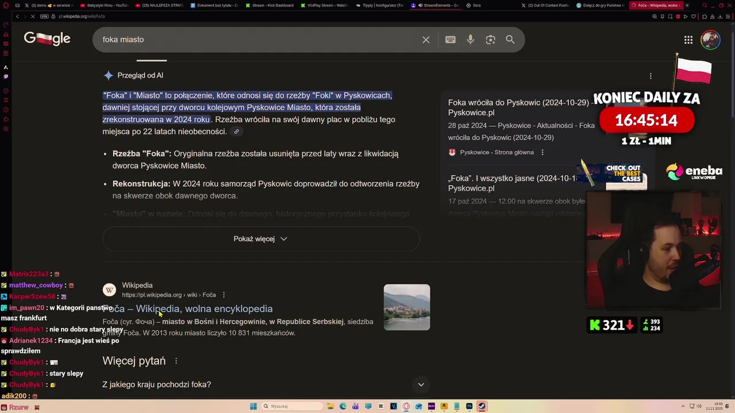Image resolution: width=735 pixels, height=413 pixels.
Task: Switch to the 'Dokument bez tytułu' tab
Action: click(214, 5)
